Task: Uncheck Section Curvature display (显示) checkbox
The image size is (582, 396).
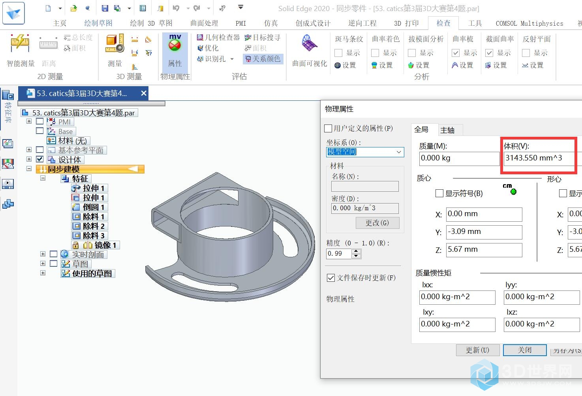Action: tap(489, 53)
